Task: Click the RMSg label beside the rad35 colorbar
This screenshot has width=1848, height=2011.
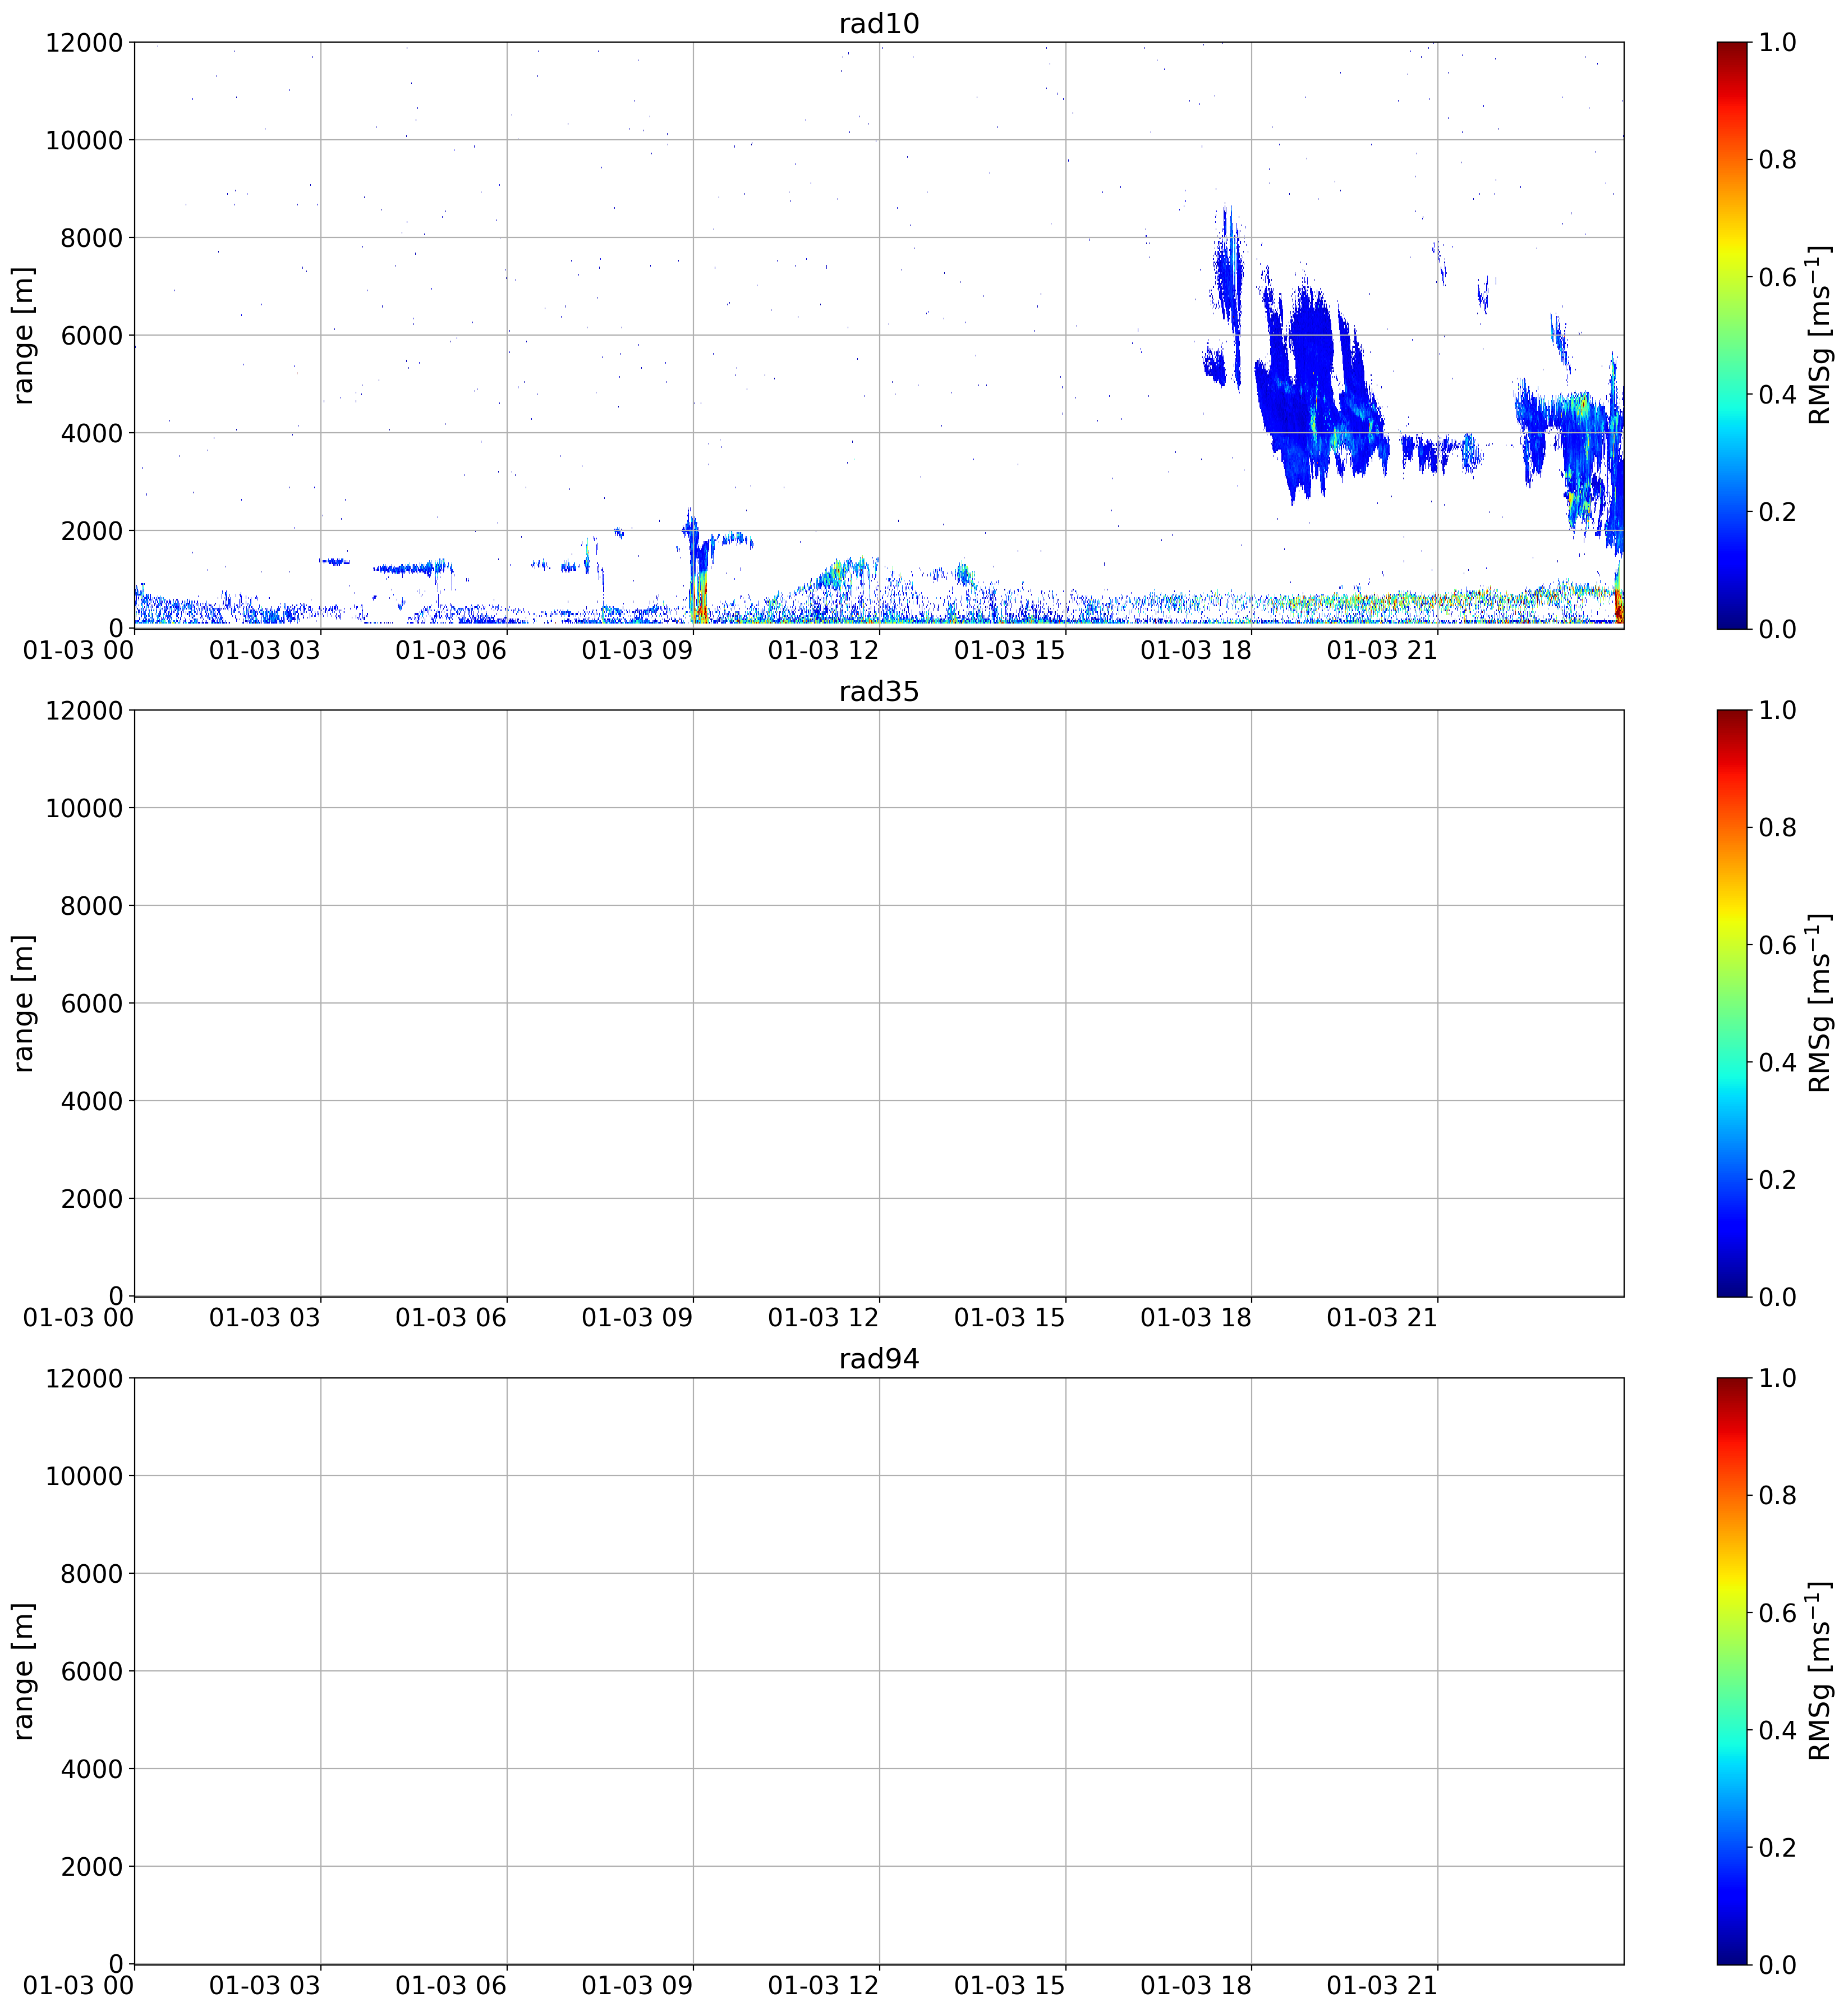Action: click(1820, 1004)
